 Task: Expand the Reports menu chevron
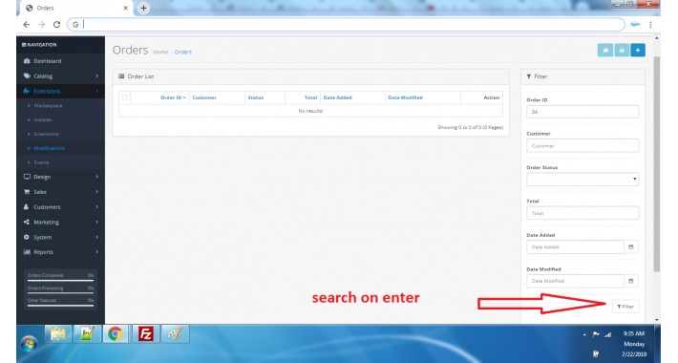pos(96,252)
